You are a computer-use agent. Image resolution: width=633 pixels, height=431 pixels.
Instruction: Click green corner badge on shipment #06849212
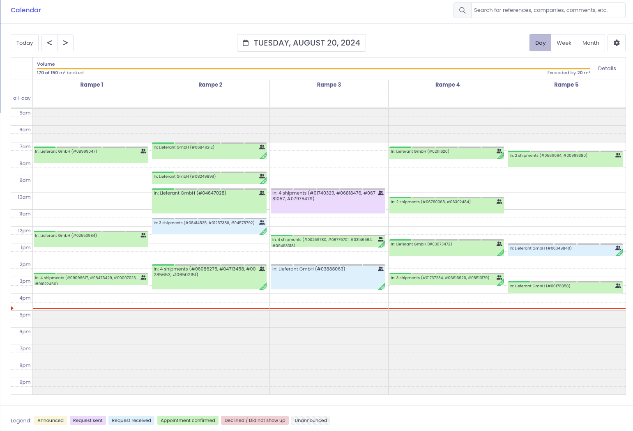(263, 156)
